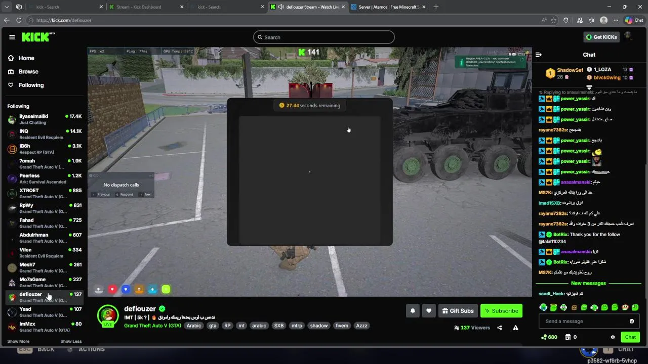Screen dimensions: 648x364
Task: Unfollow with the heart button
Action: pyautogui.click(x=429, y=311)
